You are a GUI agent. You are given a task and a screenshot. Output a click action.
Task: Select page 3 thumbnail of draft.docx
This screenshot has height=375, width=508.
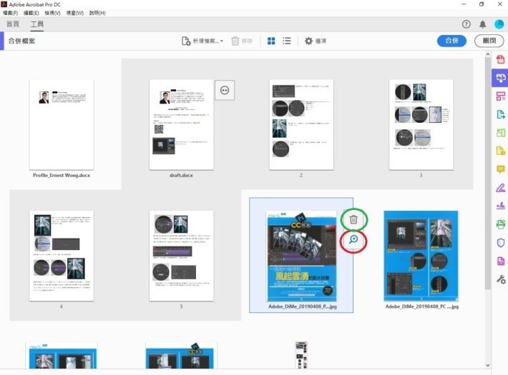tap(421, 125)
